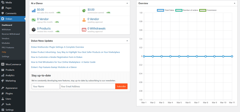The height and width of the screenshot is (112, 240).
Task: Open 0 Vendor signup this month link
Action: click(x=43, y=19)
